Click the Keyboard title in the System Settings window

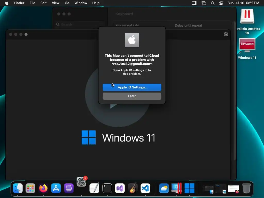[124, 14]
